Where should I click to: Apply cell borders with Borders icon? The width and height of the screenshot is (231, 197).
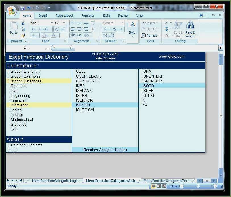33,35
